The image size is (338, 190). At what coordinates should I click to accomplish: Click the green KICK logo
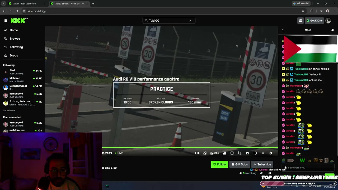tap(19, 21)
